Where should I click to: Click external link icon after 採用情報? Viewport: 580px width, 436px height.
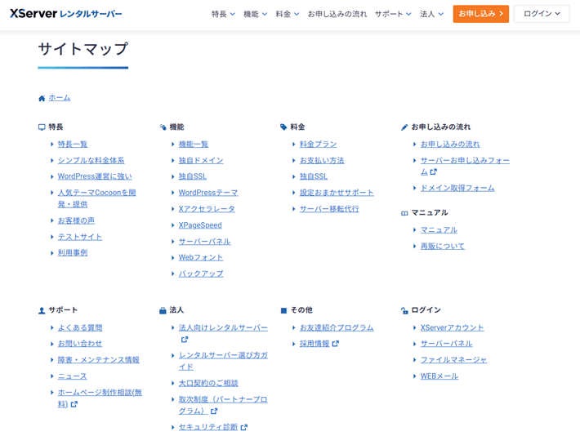pyautogui.click(x=335, y=344)
